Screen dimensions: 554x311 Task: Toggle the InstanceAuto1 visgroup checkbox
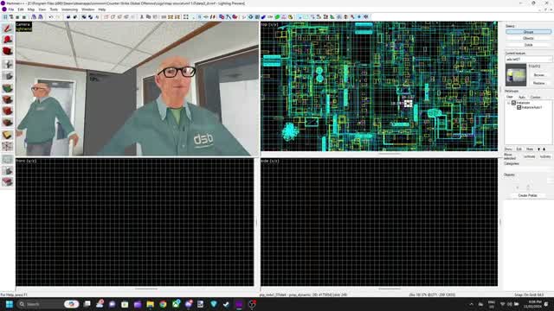click(x=519, y=107)
